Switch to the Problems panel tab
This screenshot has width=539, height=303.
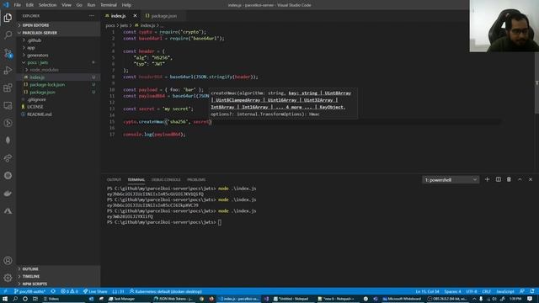[196, 179]
